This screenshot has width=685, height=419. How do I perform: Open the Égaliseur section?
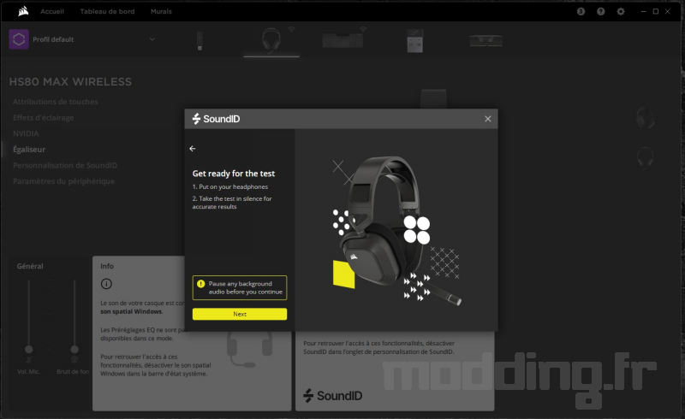[29, 150]
